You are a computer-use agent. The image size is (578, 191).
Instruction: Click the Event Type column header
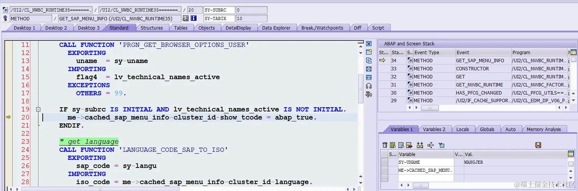434,52
